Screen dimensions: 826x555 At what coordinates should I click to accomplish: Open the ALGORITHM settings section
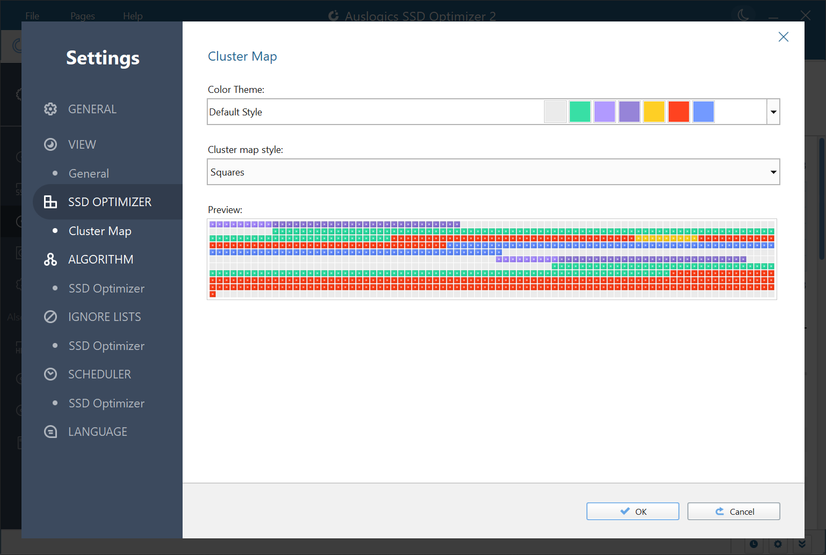101,259
